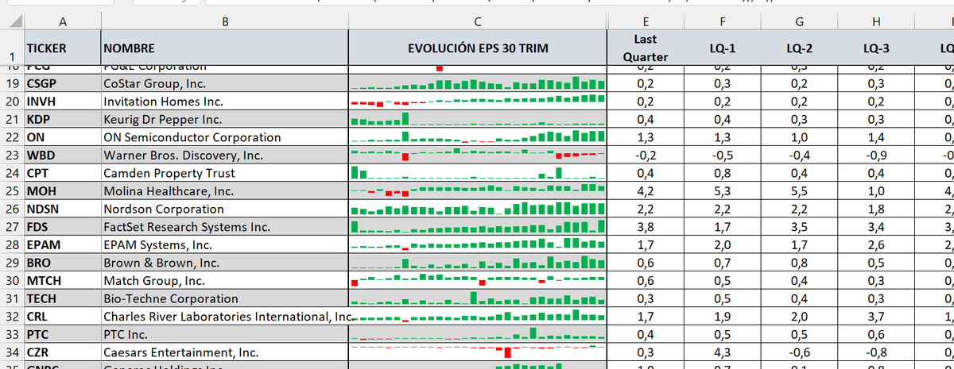Click the FactSet Research Systems Inc. cell

coord(225,227)
